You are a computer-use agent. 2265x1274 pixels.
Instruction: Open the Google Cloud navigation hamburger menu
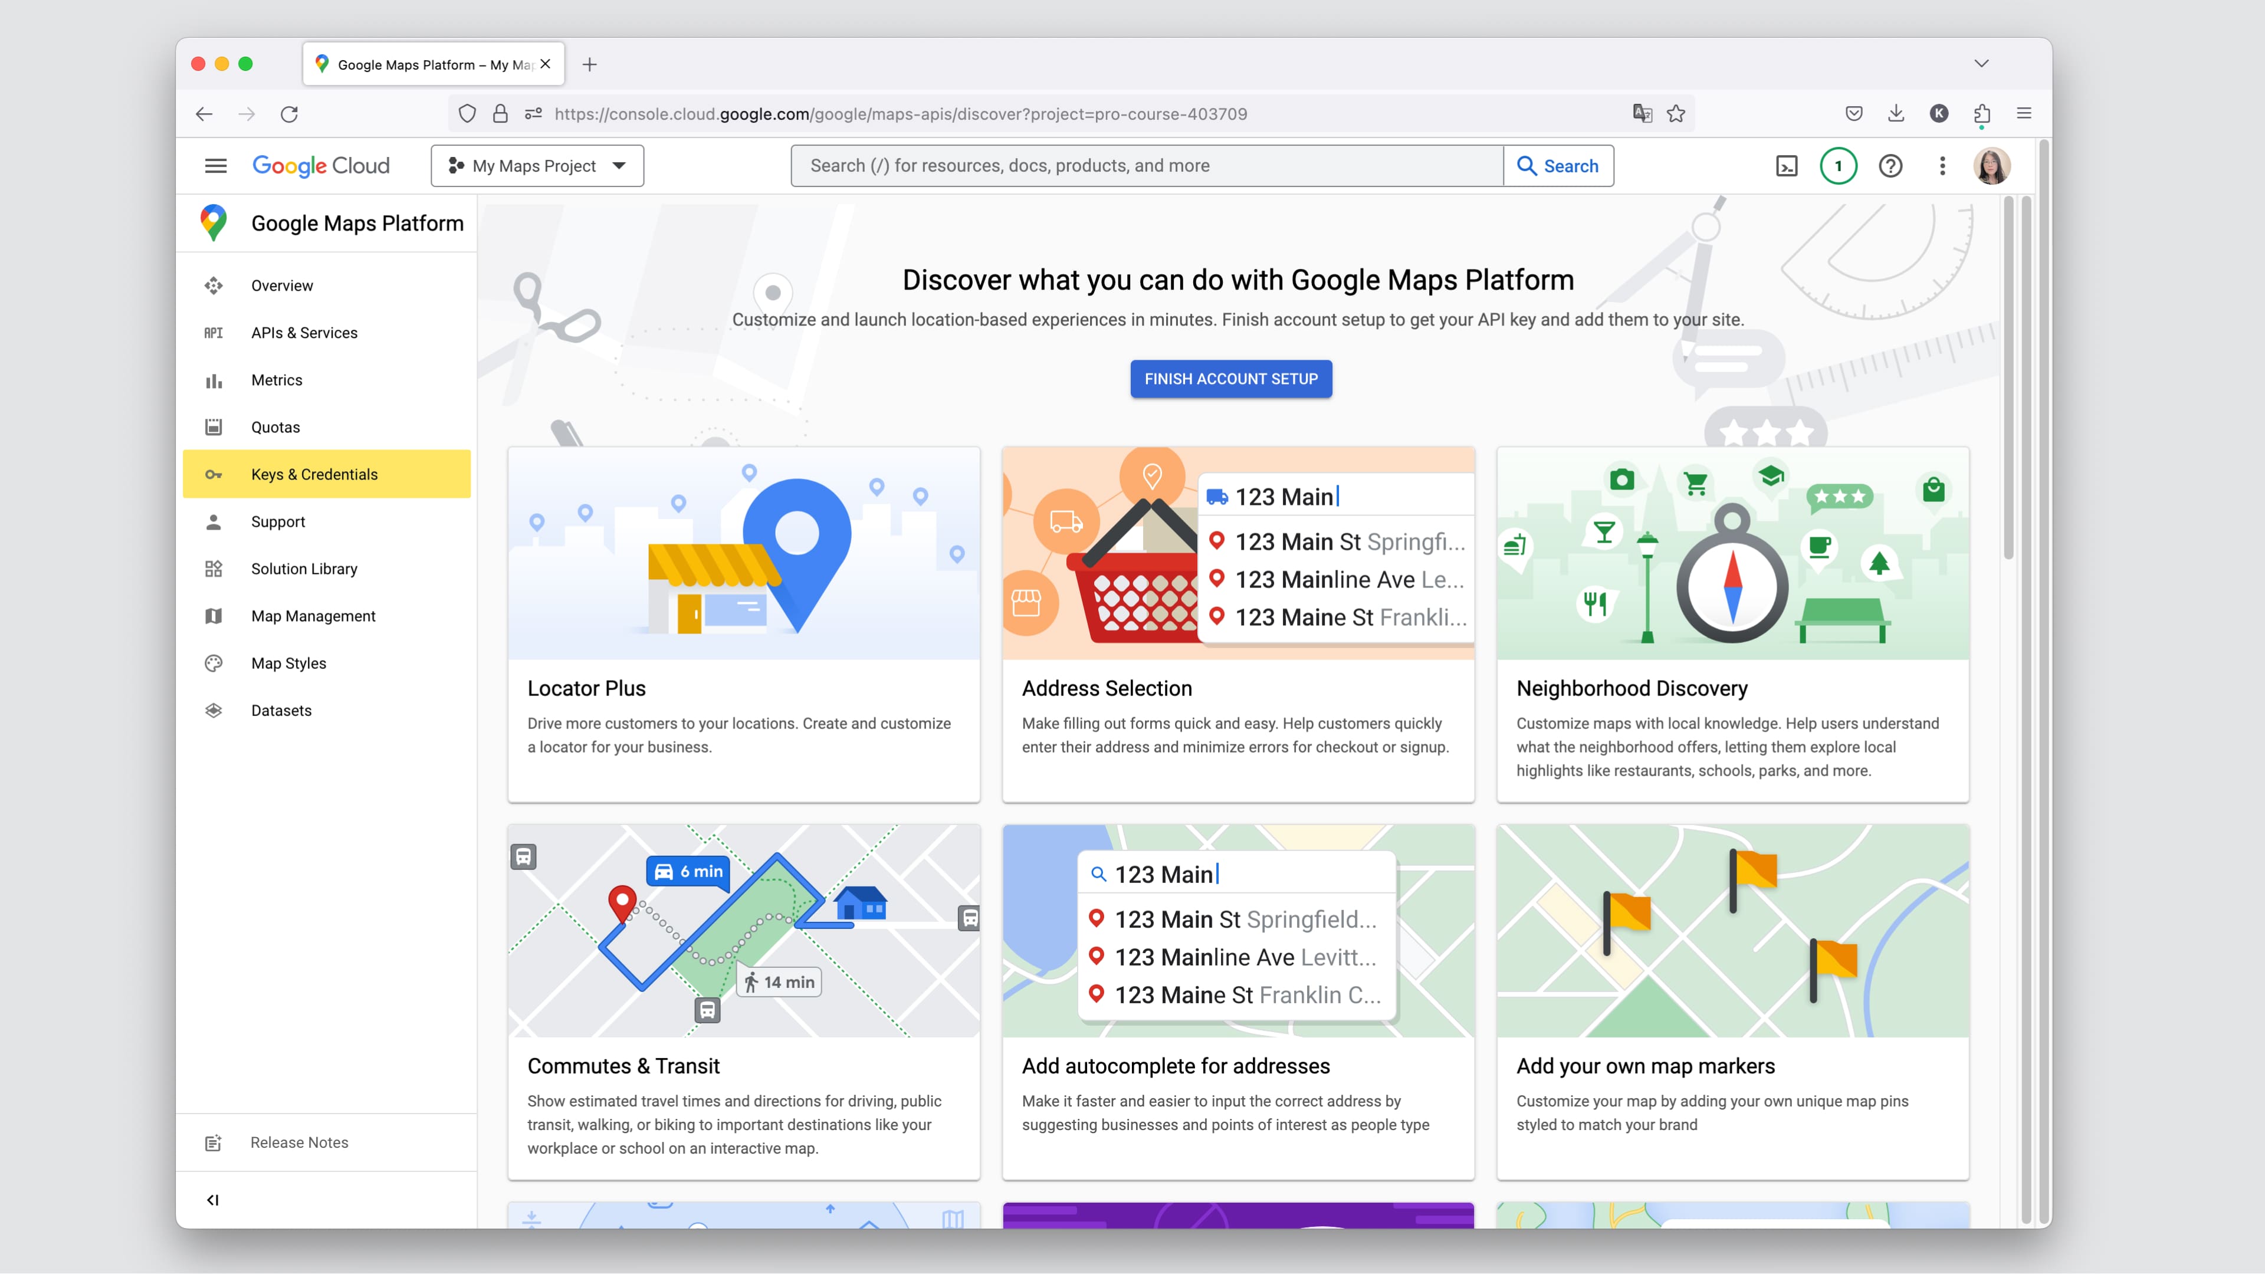pyautogui.click(x=215, y=165)
